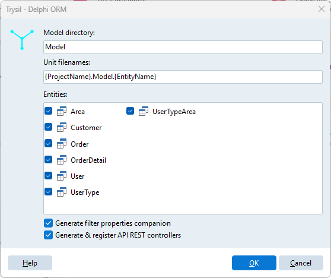Click the 'Model directory:' label

[x=69, y=33]
